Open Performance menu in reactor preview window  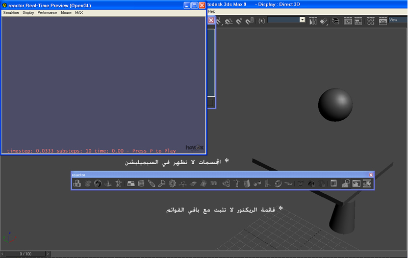(47, 12)
